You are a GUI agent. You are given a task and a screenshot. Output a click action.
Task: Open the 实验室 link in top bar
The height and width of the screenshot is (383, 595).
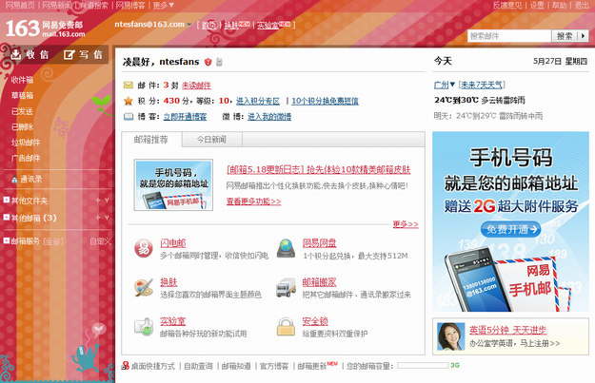point(268,25)
